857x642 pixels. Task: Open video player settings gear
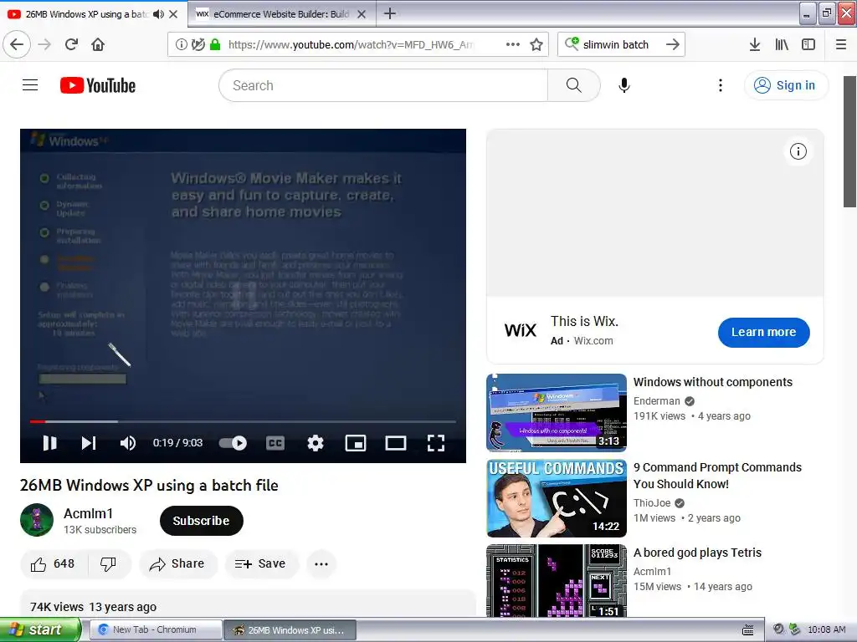[x=316, y=443]
